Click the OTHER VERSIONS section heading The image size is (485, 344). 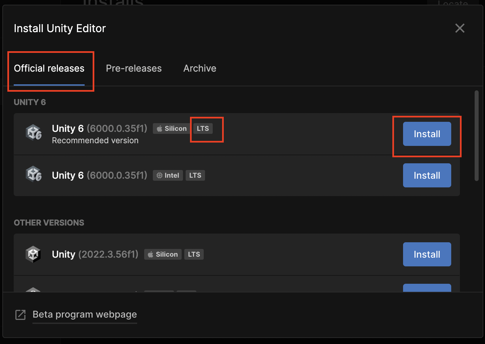point(49,223)
